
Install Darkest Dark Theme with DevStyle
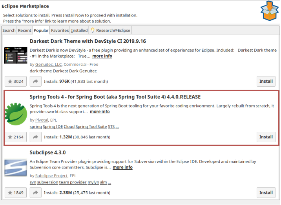pyautogui.click(x=266, y=82)
